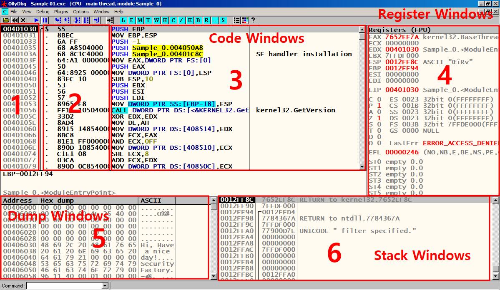Click the Open file folder icon

tap(6, 20)
